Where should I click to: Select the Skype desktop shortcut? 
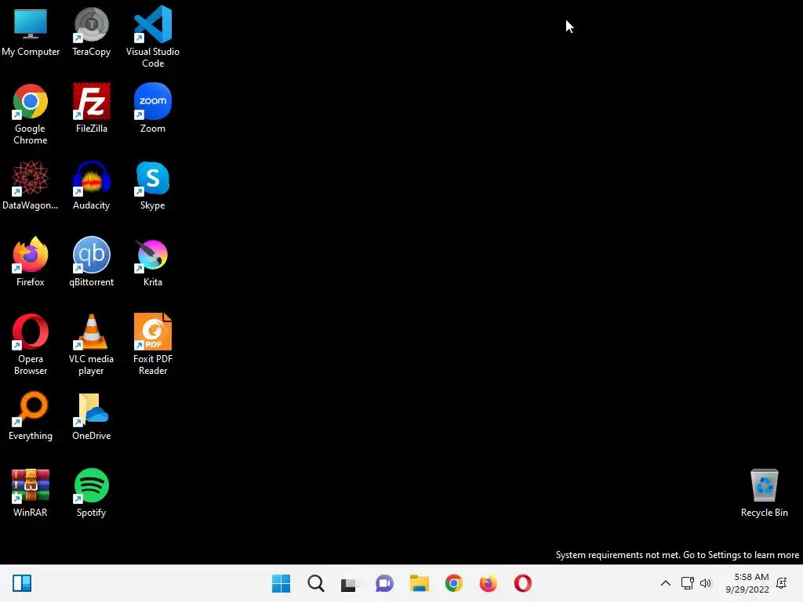[153, 185]
